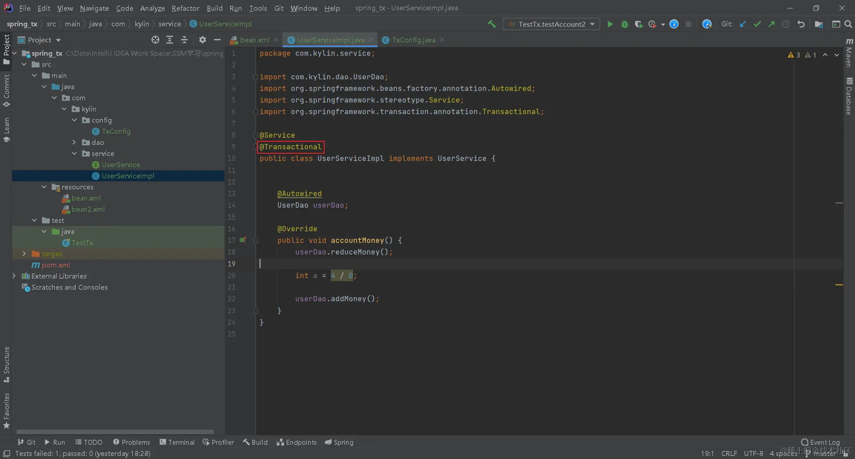Click Select Opened File target icon
Screen dimensions: 855x459
tap(155, 40)
